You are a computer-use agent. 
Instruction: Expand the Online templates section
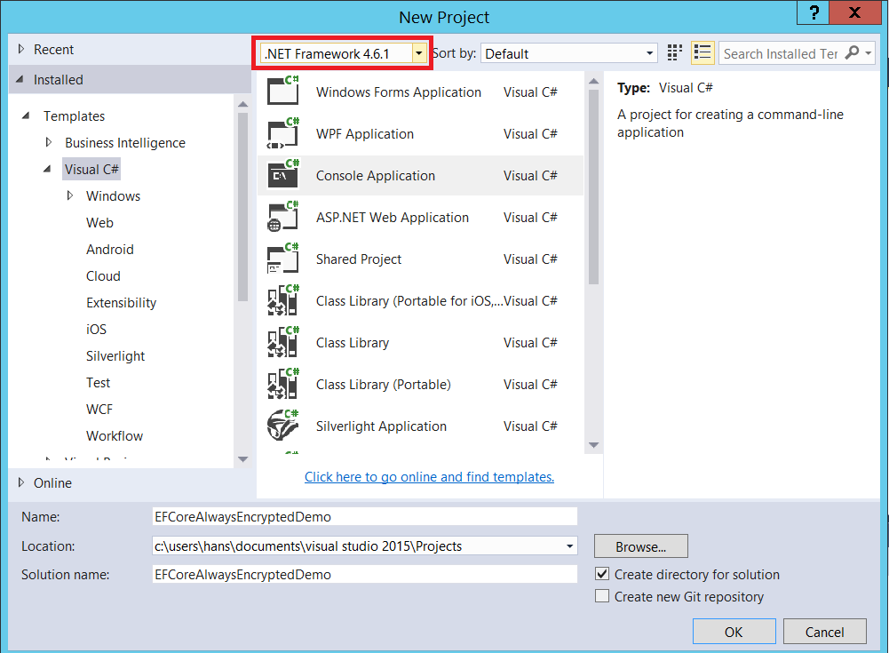click(21, 483)
